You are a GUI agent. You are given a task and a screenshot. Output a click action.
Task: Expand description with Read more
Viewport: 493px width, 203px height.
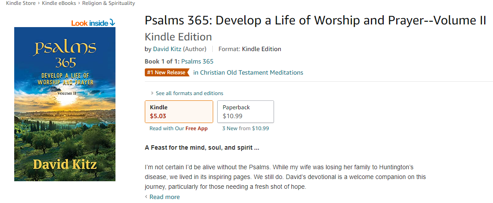[164, 197]
